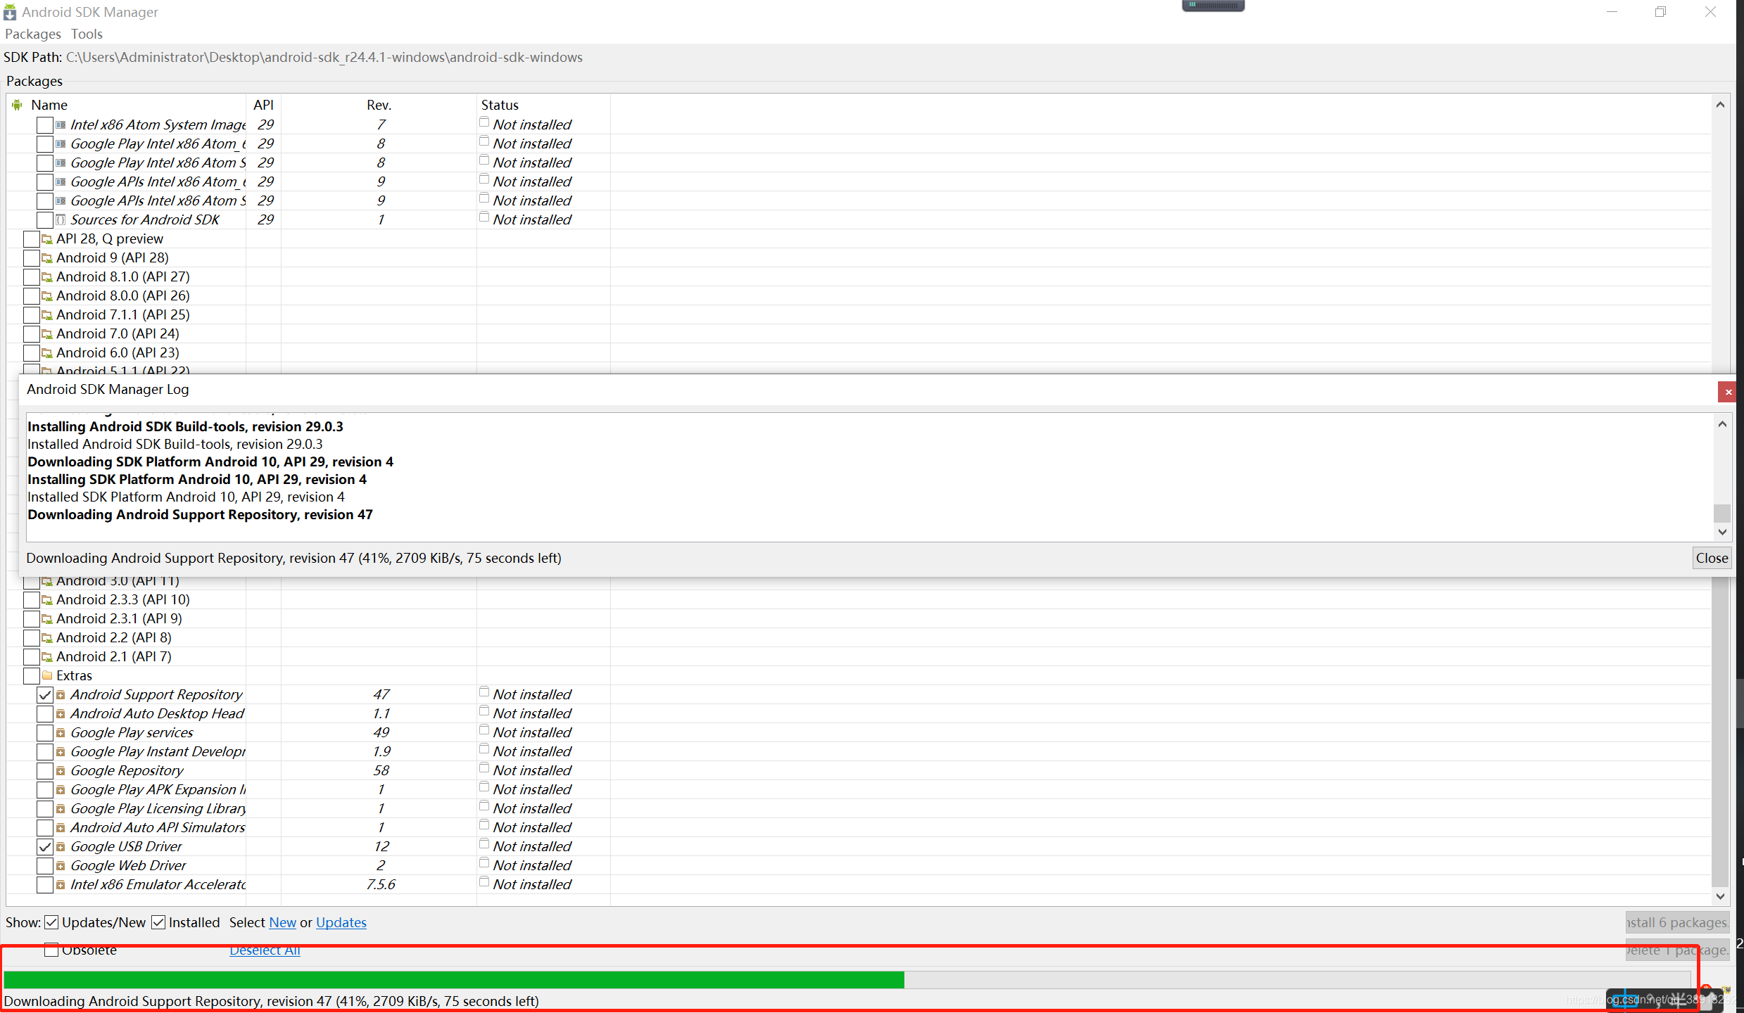Click the folder icon beside Android 6.0 (API 23)
The image size is (1744, 1013).
coord(47,353)
